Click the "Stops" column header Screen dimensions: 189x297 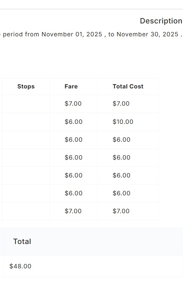pos(26,87)
